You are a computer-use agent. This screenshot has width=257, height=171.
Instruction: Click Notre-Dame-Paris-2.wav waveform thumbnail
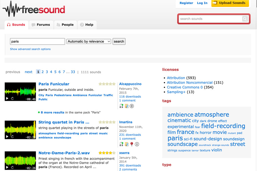click(20, 160)
